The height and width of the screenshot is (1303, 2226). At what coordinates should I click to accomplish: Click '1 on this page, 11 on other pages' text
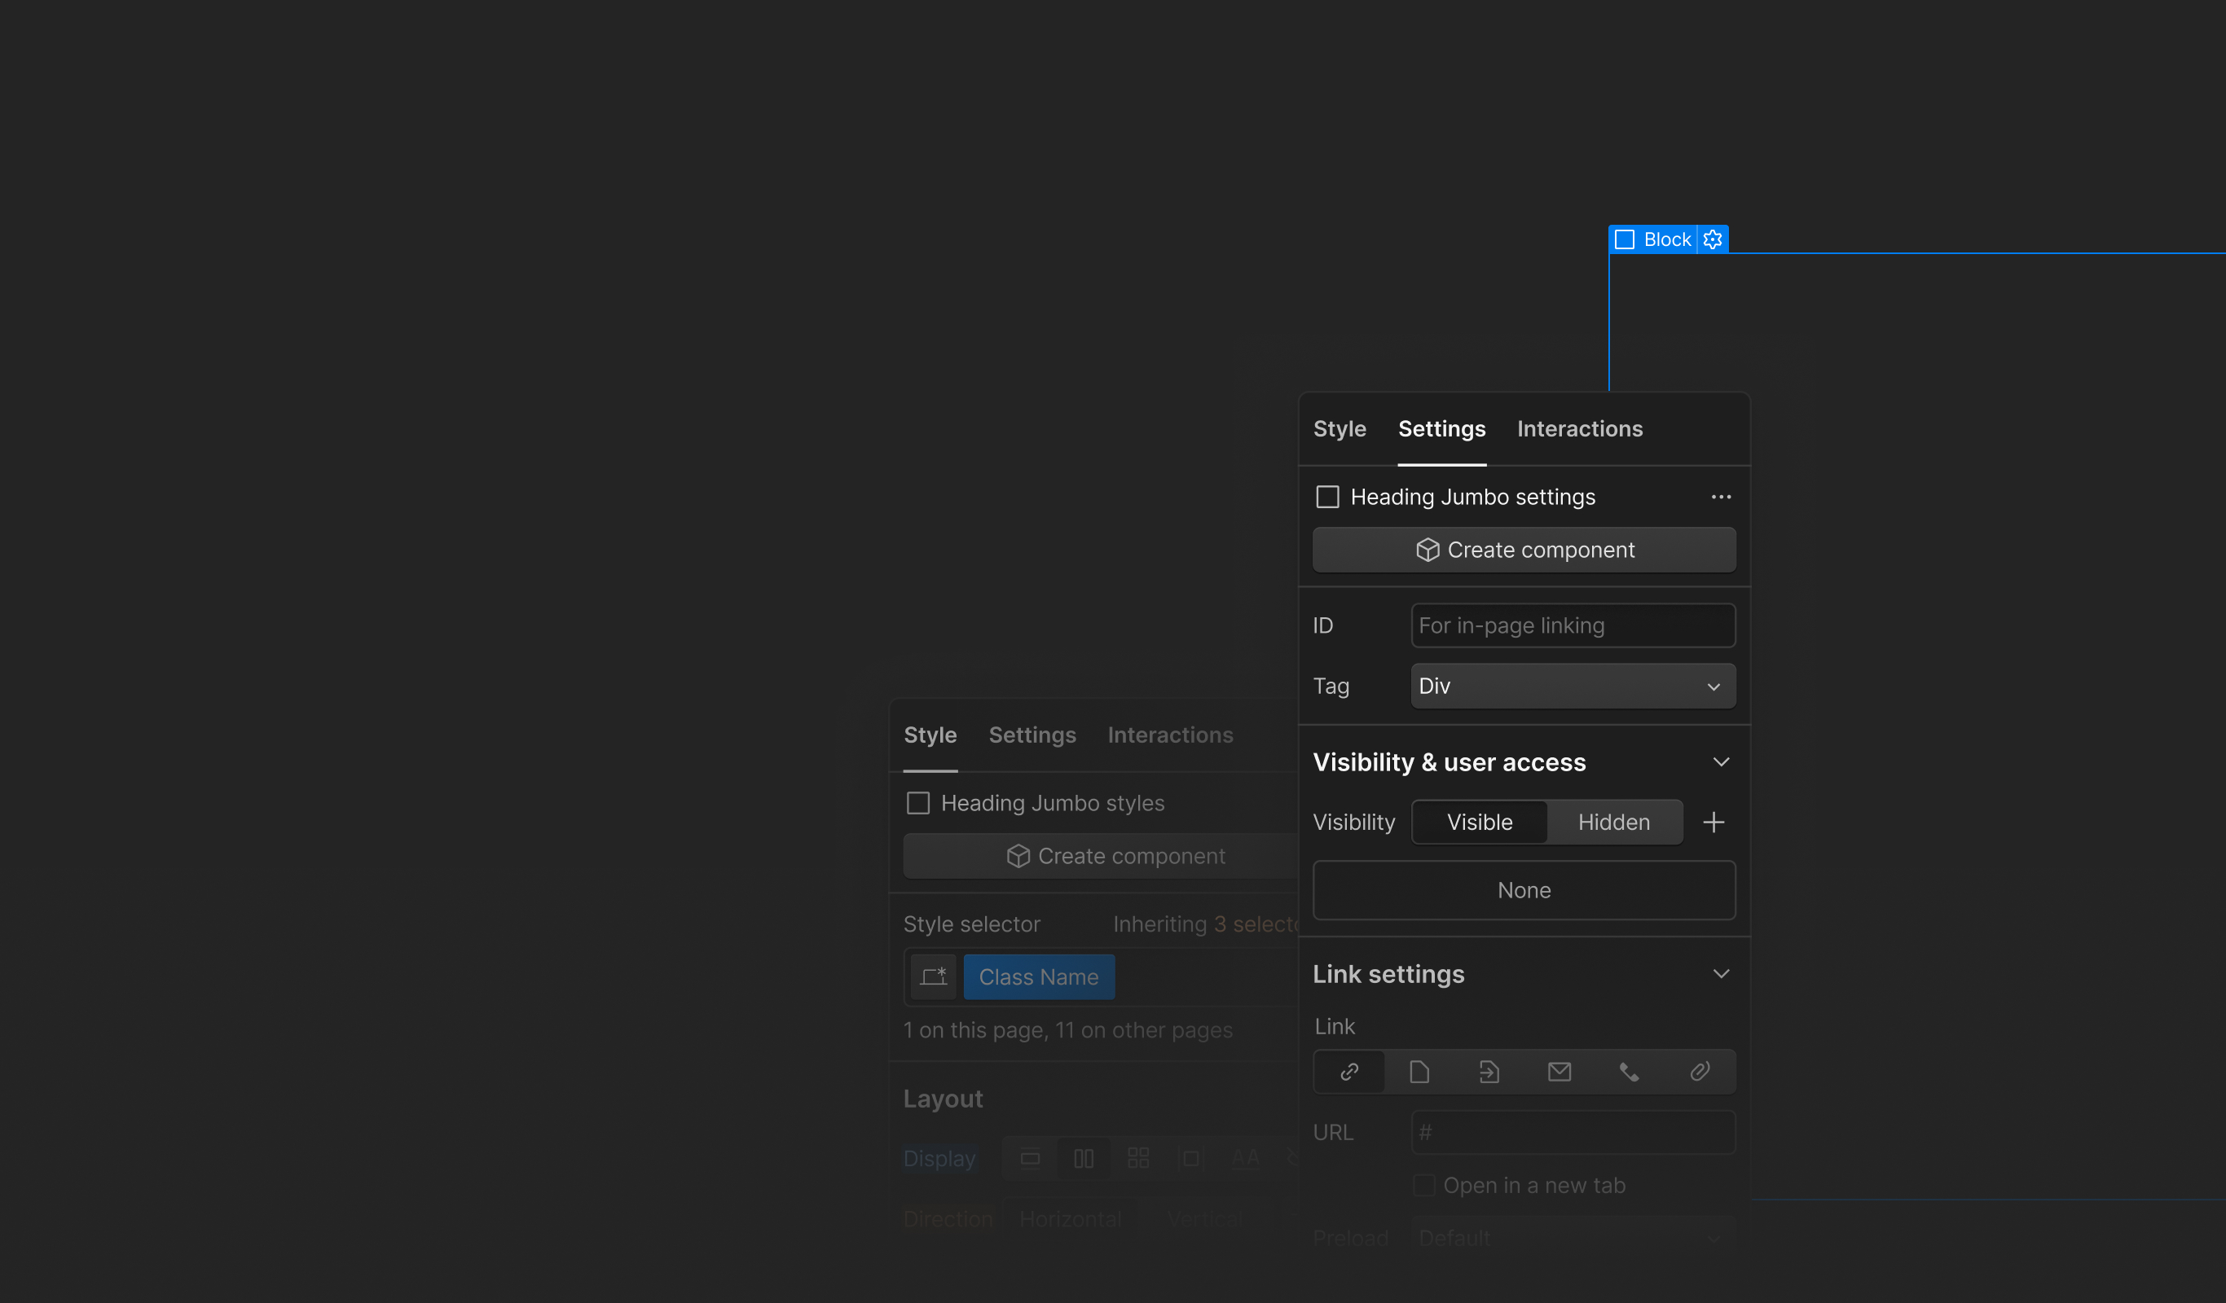click(x=1068, y=1030)
